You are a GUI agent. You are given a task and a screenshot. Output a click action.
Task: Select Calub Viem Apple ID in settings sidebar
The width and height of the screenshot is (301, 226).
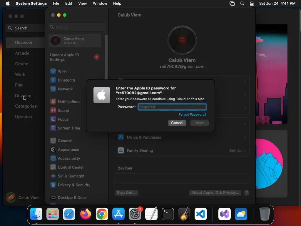(75, 41)
